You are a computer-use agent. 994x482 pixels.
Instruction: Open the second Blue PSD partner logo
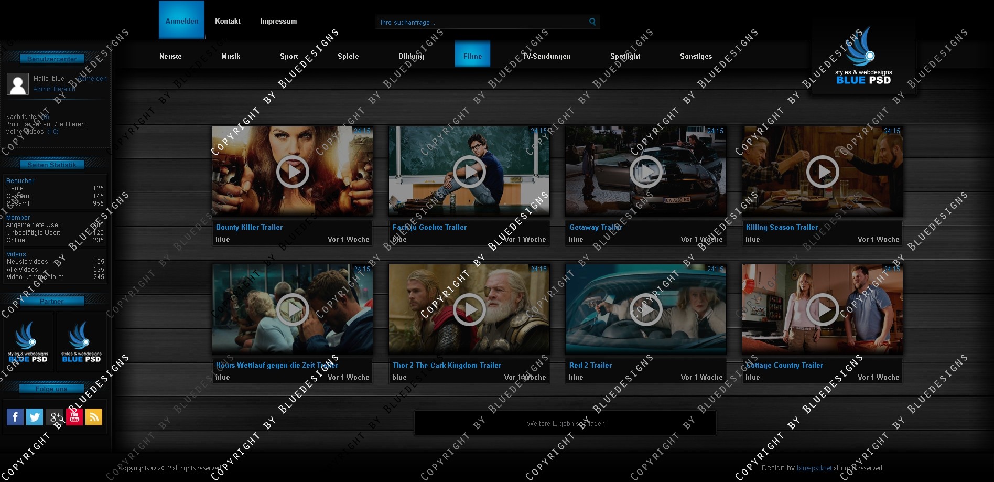pyautogui.click(x=81, y=342)
